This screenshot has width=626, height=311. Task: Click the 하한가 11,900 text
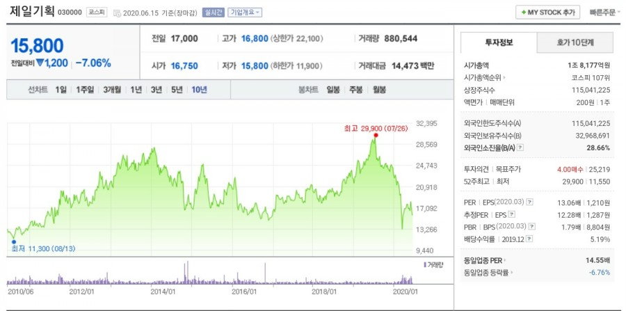(296, 66)
